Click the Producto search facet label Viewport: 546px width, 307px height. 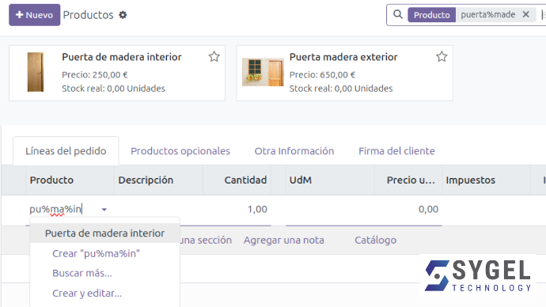[432, 15]
